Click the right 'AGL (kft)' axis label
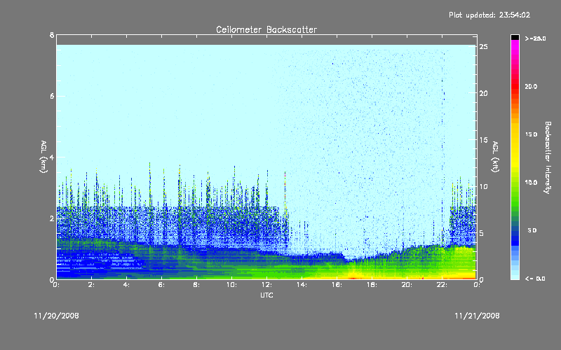 point(495,157)
